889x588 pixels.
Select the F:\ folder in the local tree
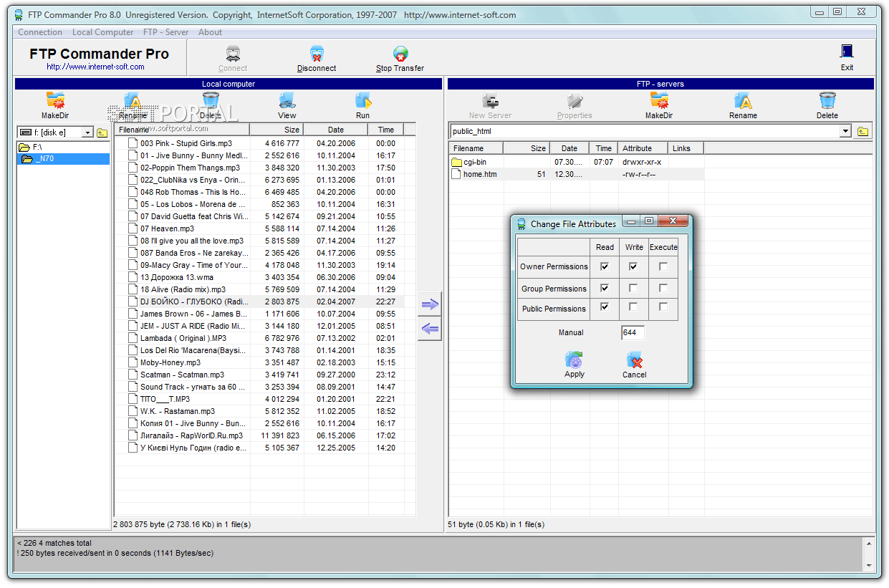(x=31, y=147)
